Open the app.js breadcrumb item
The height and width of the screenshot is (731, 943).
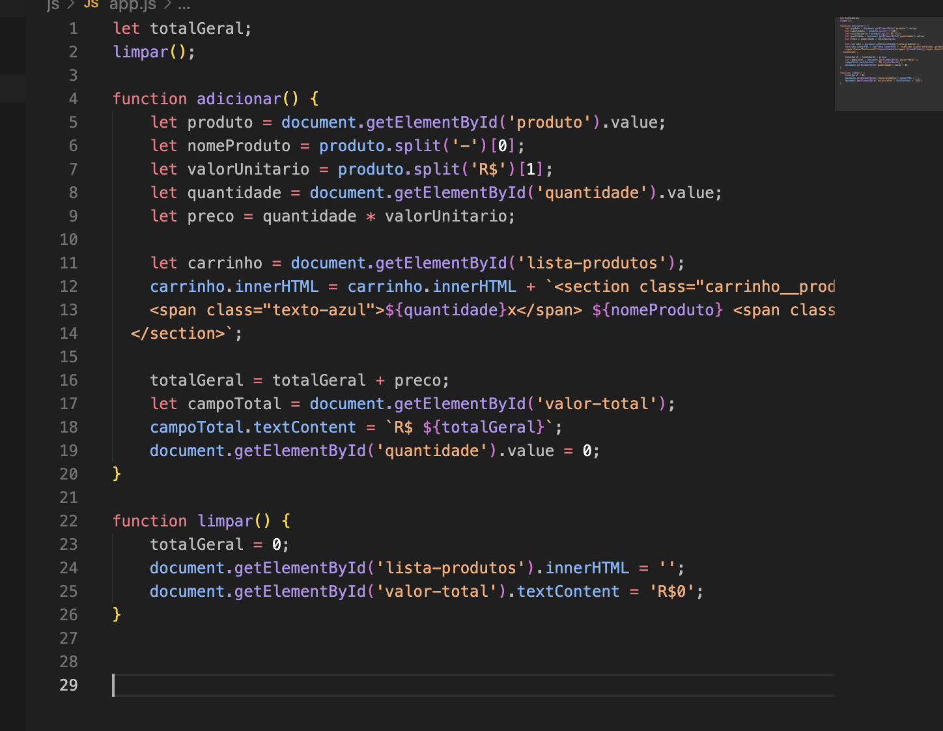click(x=133, y=5)
